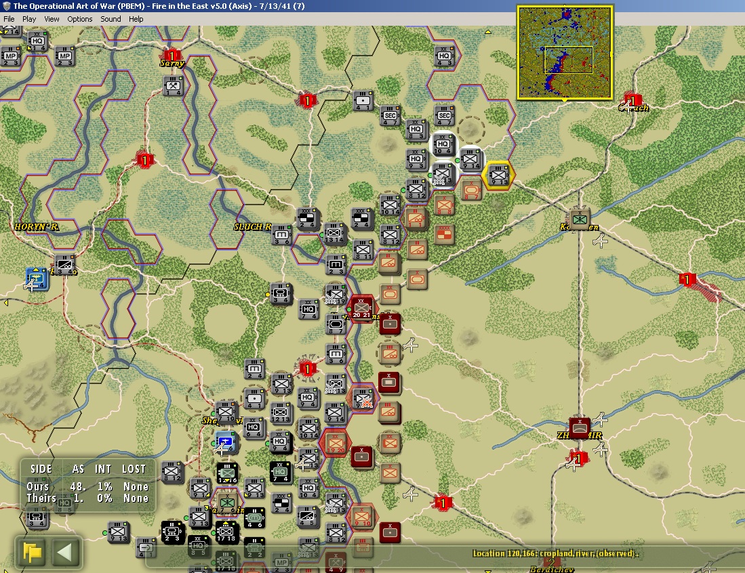Open the File menu
745x573 pixels.
[x=9, y=19]
